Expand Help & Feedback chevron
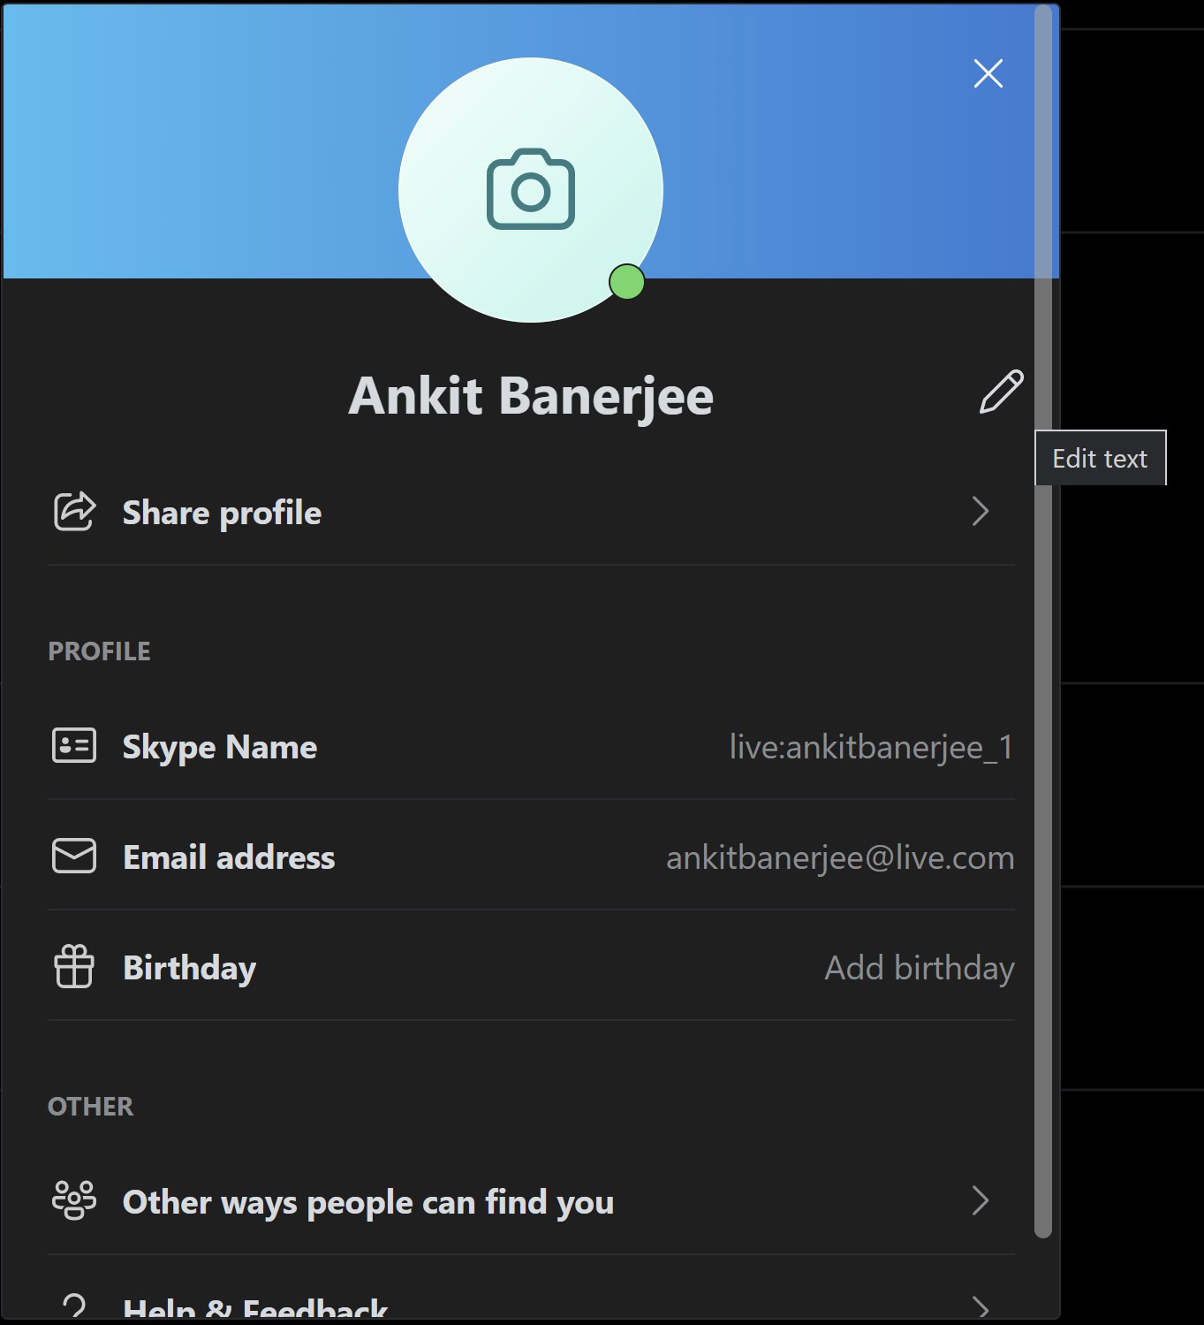This screenshot has height=1325, width=1204. 980,1306
